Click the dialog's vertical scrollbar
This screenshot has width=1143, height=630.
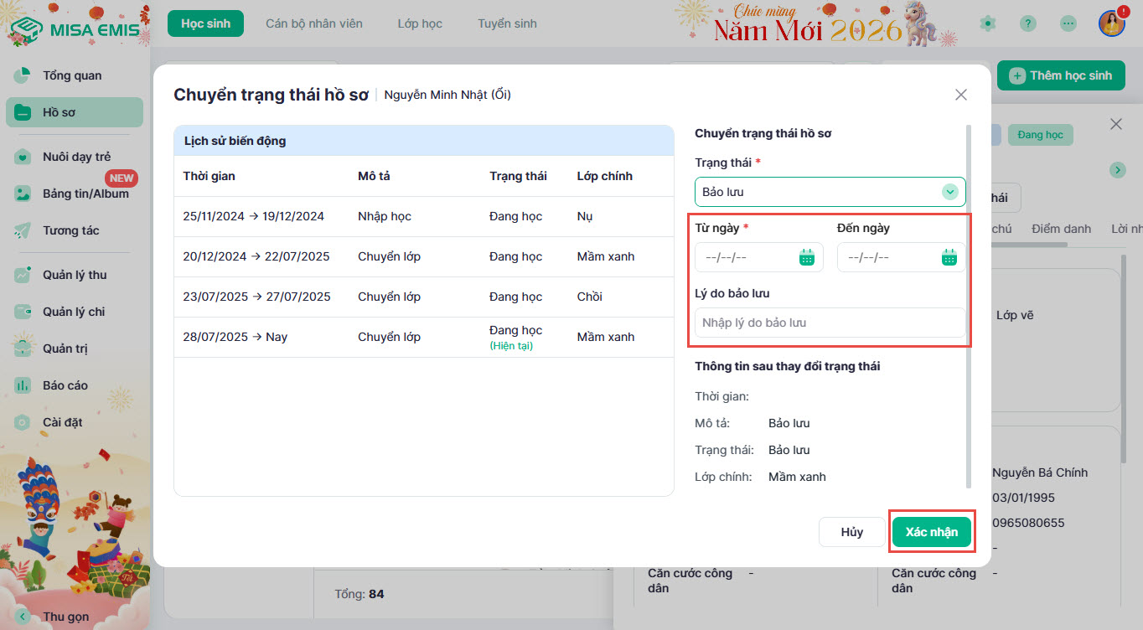(x=970, y=302)
